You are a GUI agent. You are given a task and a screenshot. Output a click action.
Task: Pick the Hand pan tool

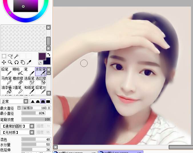click(23, 62)
